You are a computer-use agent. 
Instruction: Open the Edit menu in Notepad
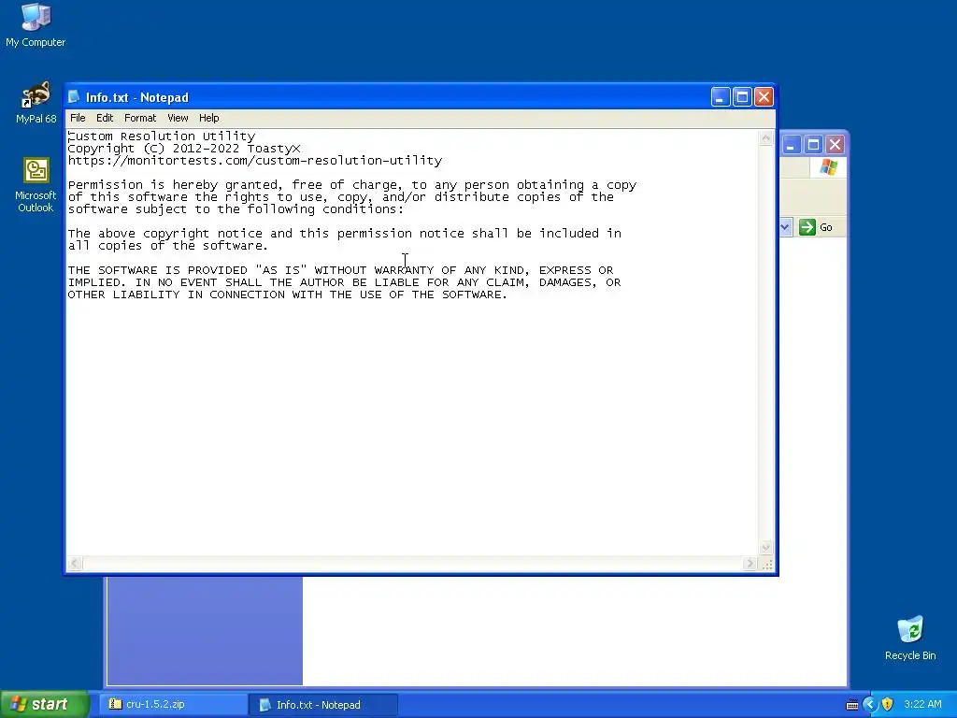(x=105, y=118)
